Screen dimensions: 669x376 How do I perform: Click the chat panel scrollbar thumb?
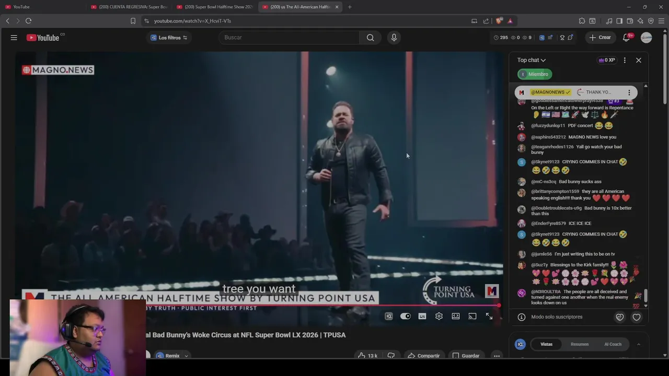tap(646, 296)
